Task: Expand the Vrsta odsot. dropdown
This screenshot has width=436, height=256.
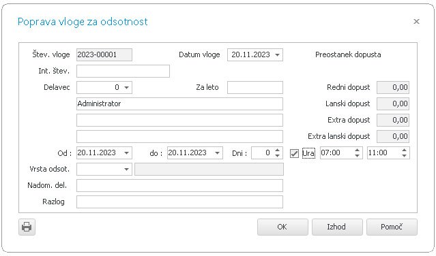Action: point(126,169)
